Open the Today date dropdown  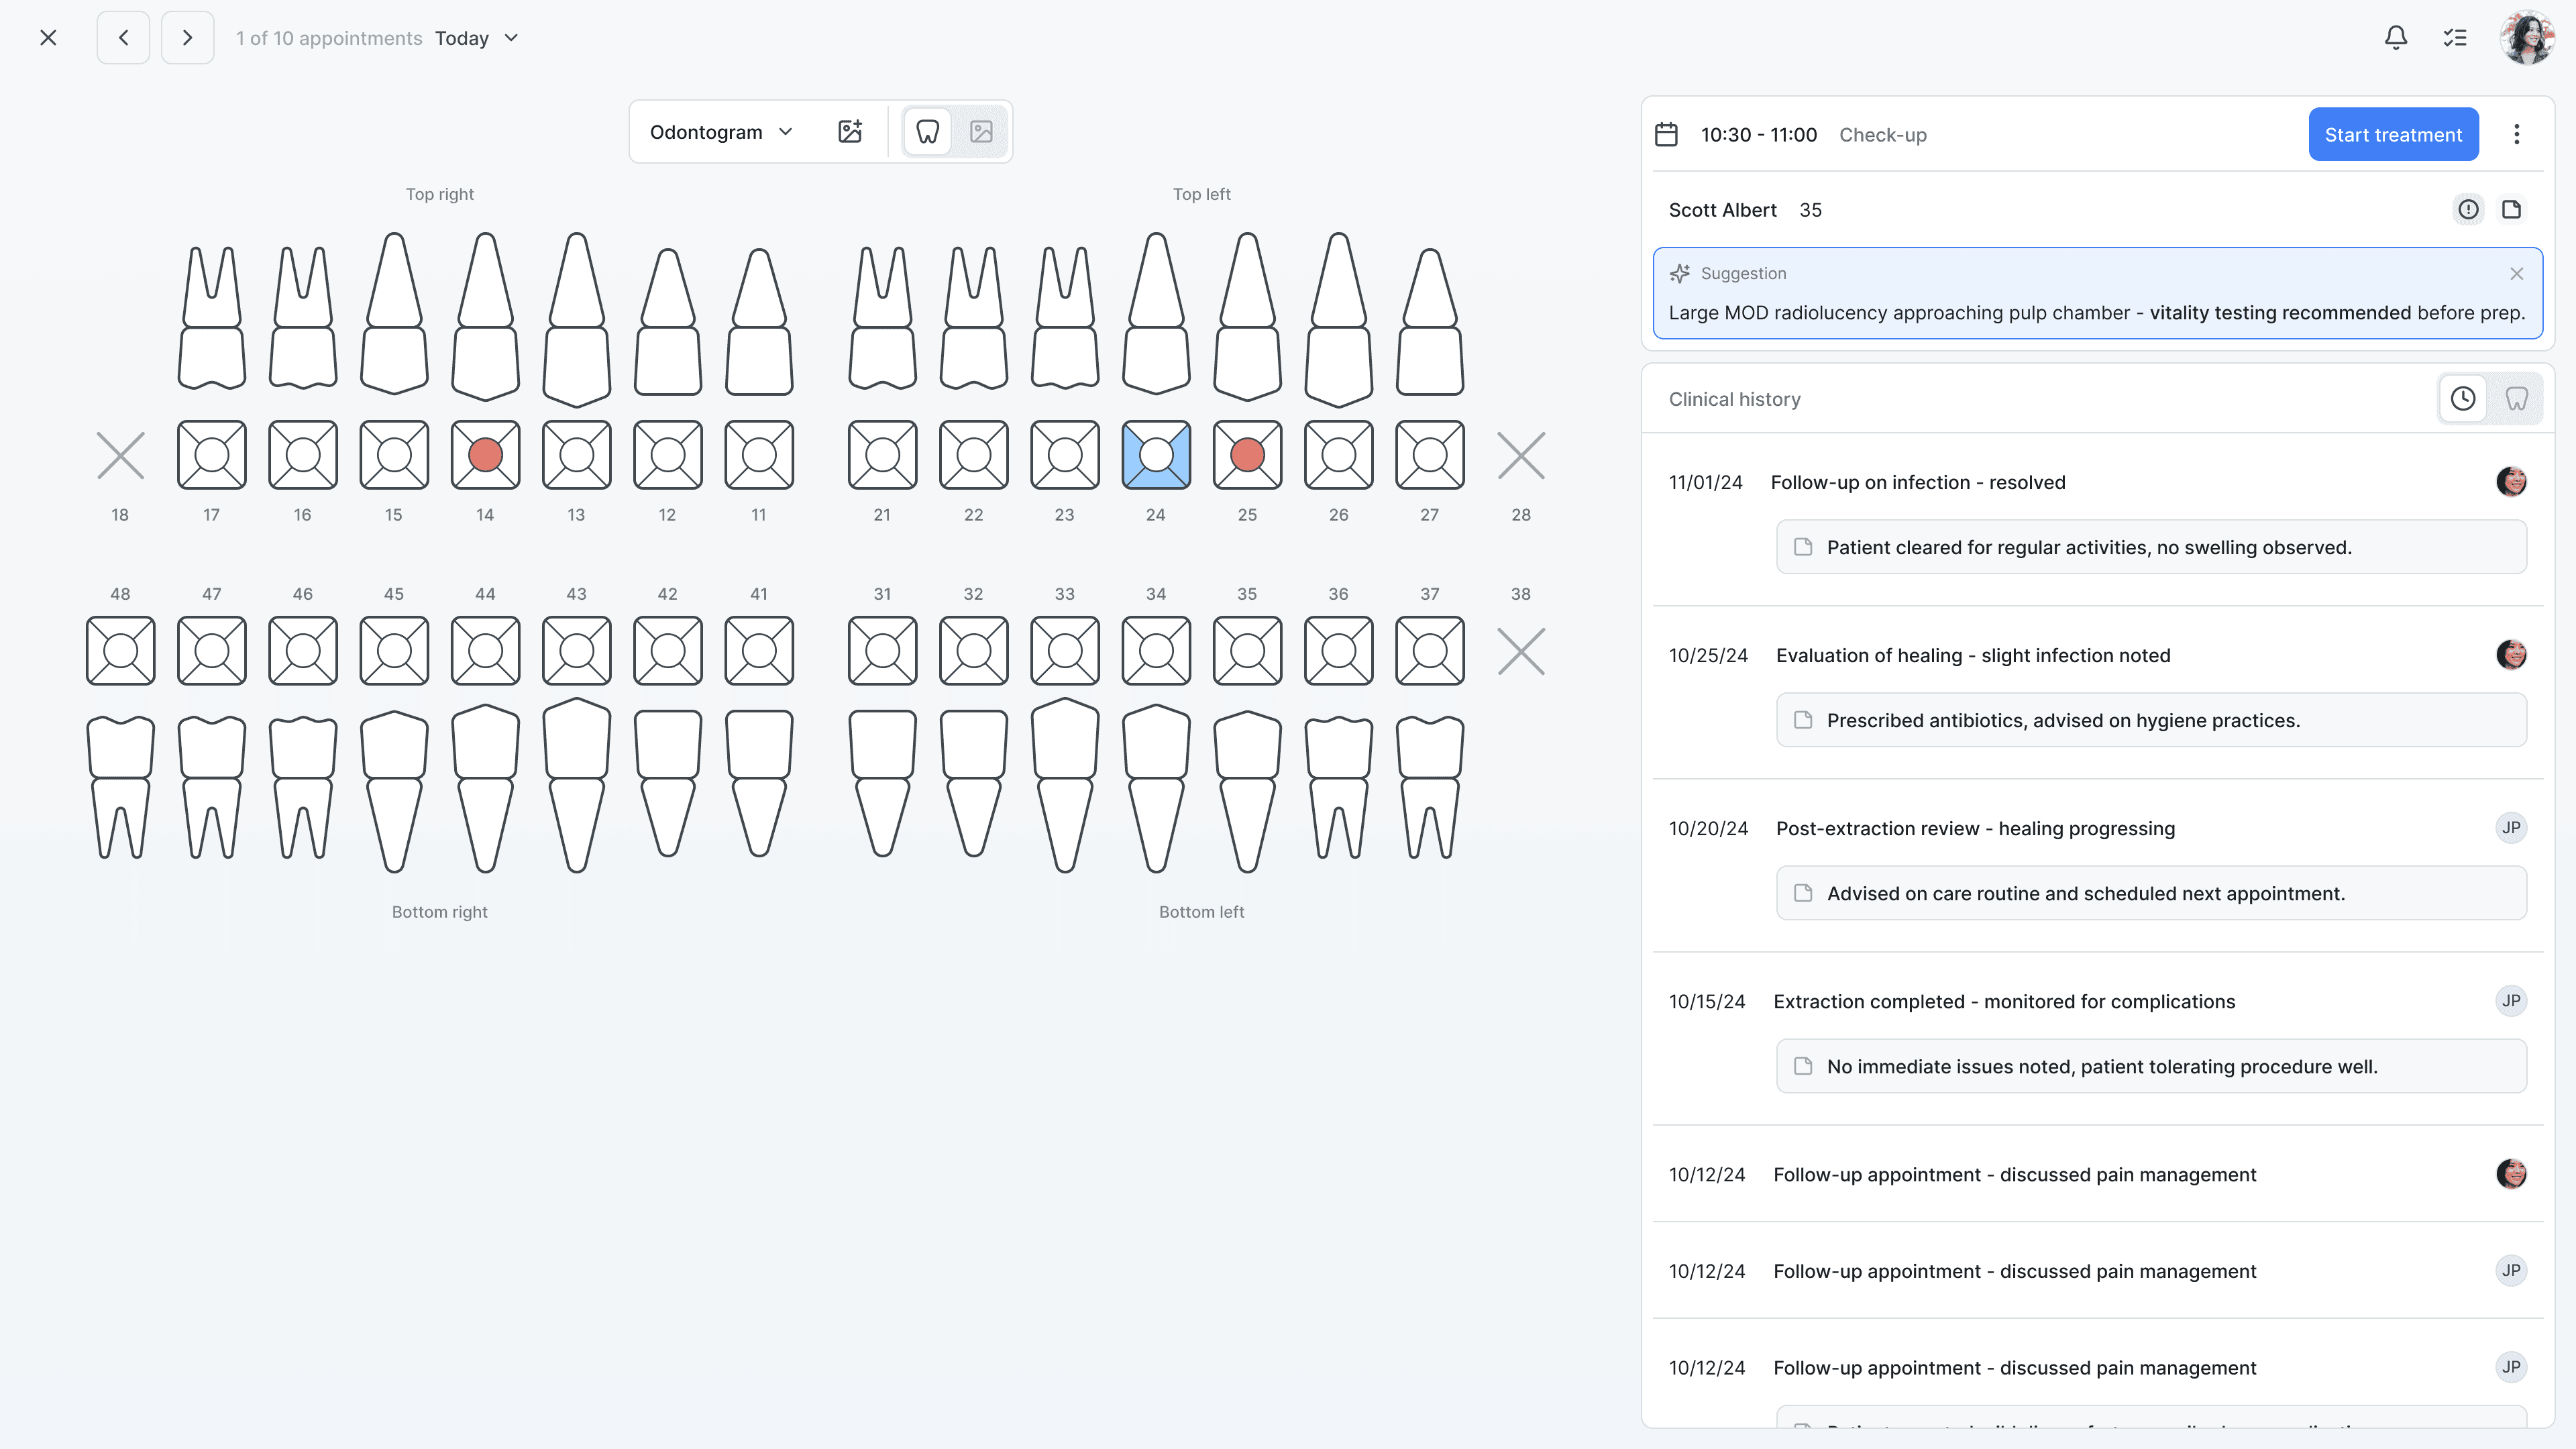pyautogui.click(x=477, y=38)
